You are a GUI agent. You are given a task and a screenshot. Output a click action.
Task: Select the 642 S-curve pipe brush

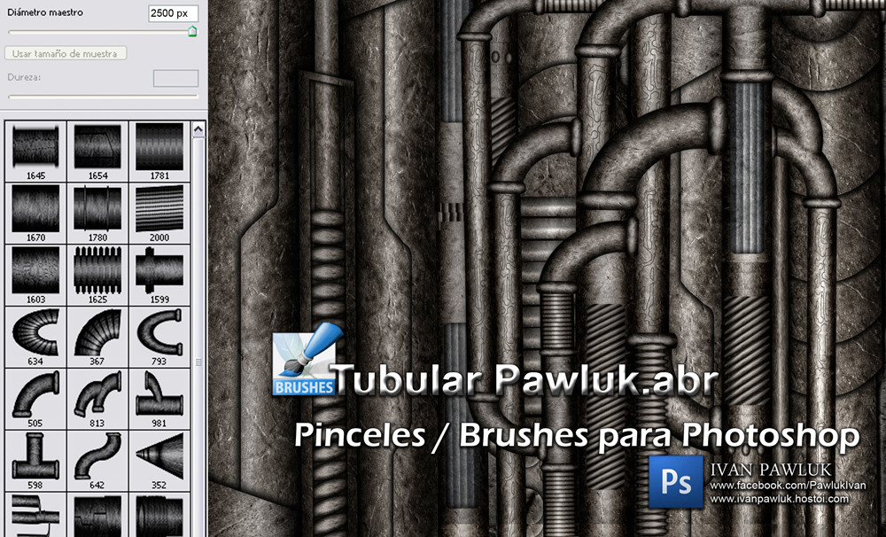(97, 462)
